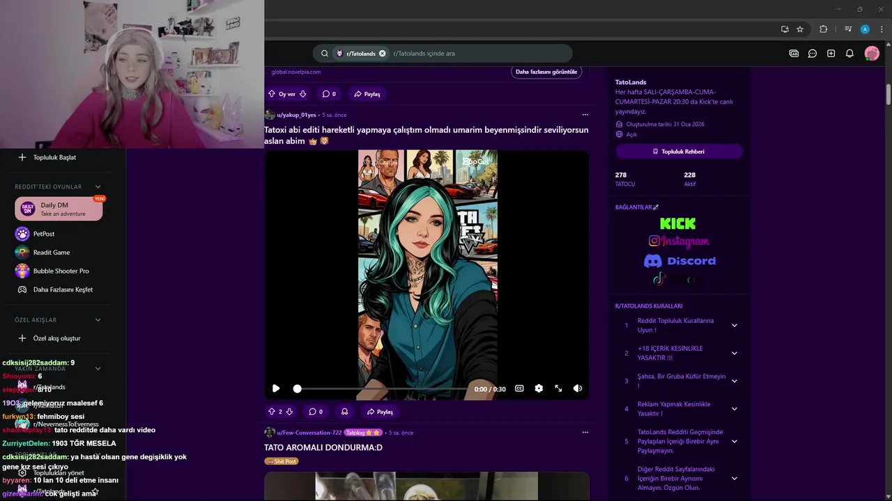Click Daha fazlasını görüntüle button
892x501 pixels.
click(546, 72)
